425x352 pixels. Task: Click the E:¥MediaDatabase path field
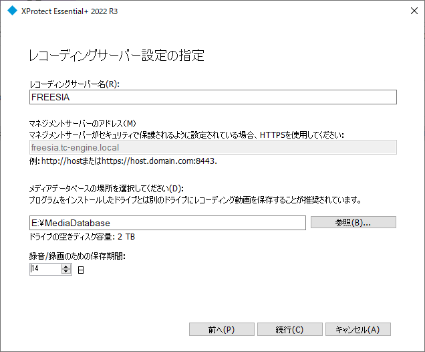coord(168,223)
